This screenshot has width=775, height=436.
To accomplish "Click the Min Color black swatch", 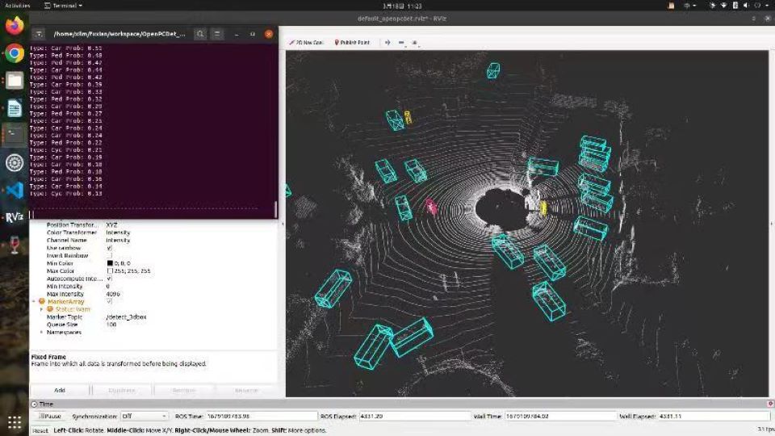I will 110,263.
